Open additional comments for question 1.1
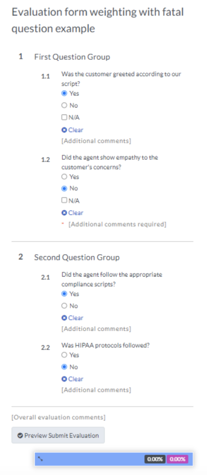This screenshot has height=475, width=207. tap(96, 141)
